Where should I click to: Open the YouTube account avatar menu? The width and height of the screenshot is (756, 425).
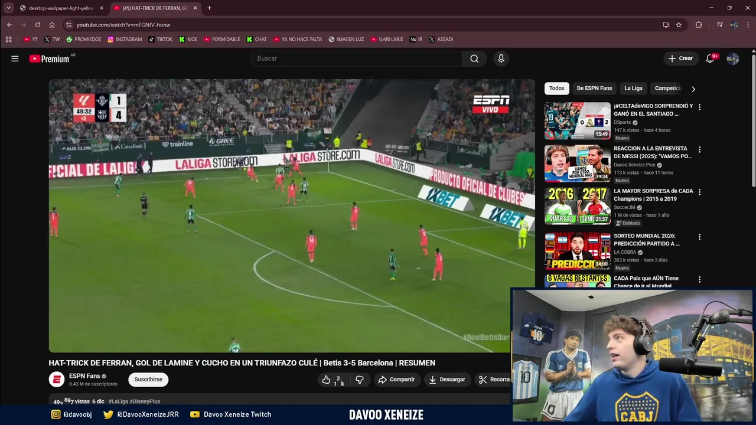pyautogui.click(x=732, y=58)
